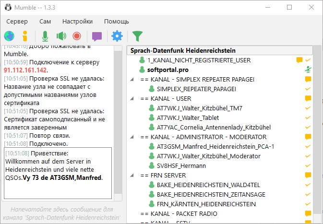Open the Сам menu
323x224 pixels.
(45, 22)
